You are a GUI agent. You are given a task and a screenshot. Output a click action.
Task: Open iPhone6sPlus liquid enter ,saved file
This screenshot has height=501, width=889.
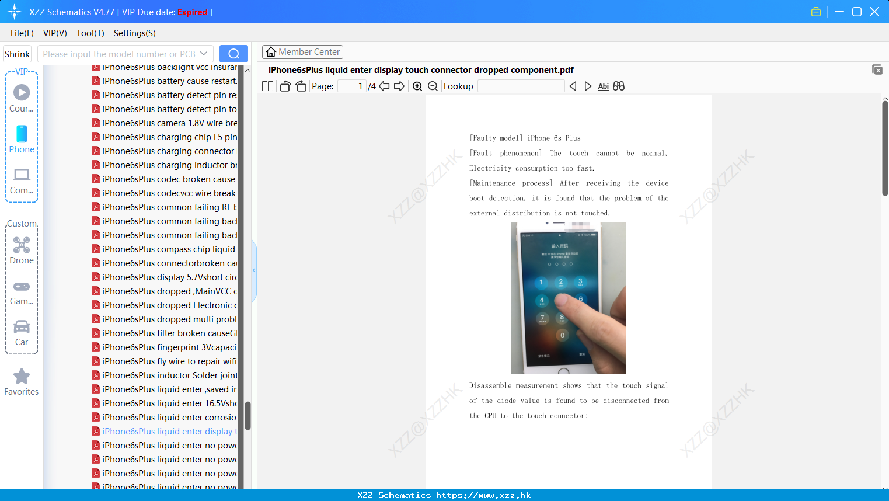tap(165, 389)
